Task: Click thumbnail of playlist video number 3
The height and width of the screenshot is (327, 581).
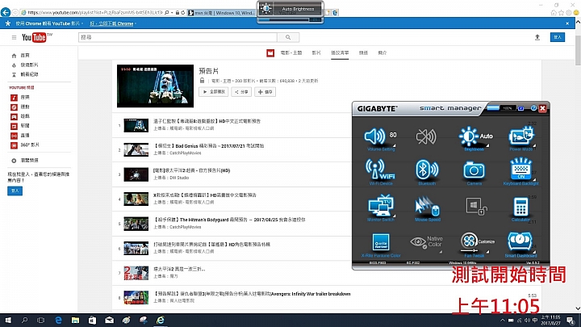Action: pos(136,174)
